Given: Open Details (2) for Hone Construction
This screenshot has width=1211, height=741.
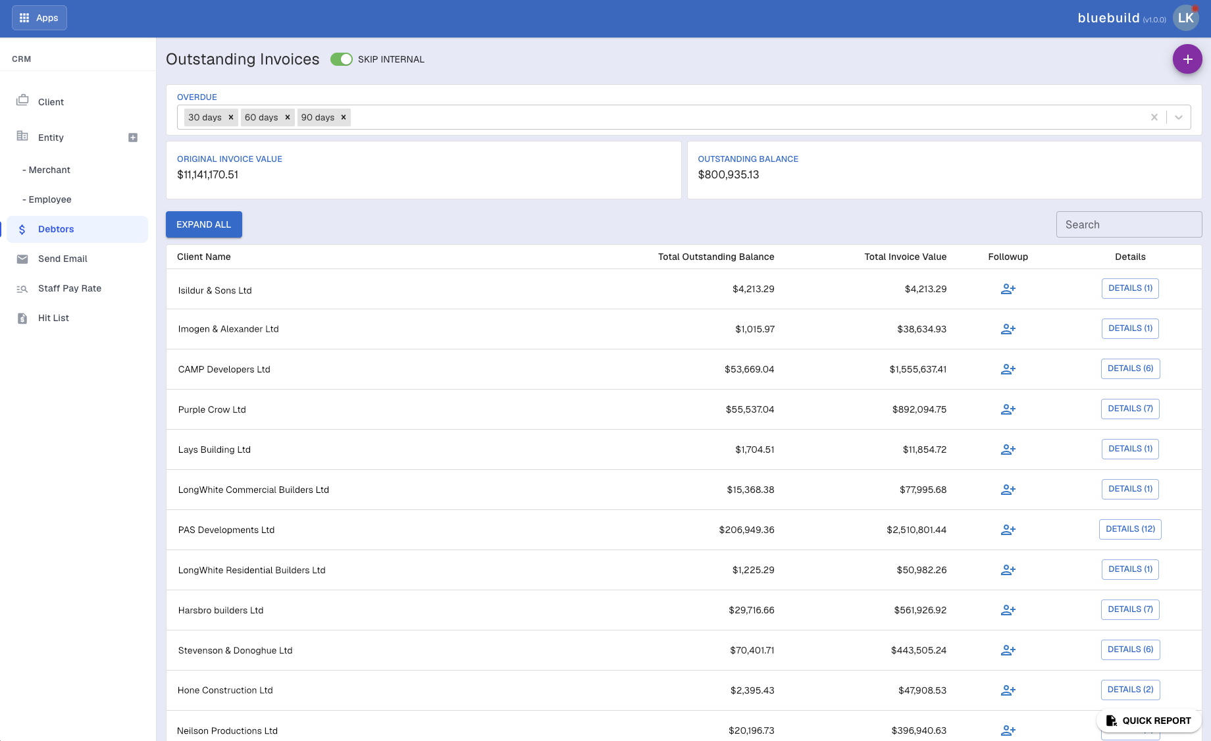Looking at the screenshot, I should click(1130, 690).
